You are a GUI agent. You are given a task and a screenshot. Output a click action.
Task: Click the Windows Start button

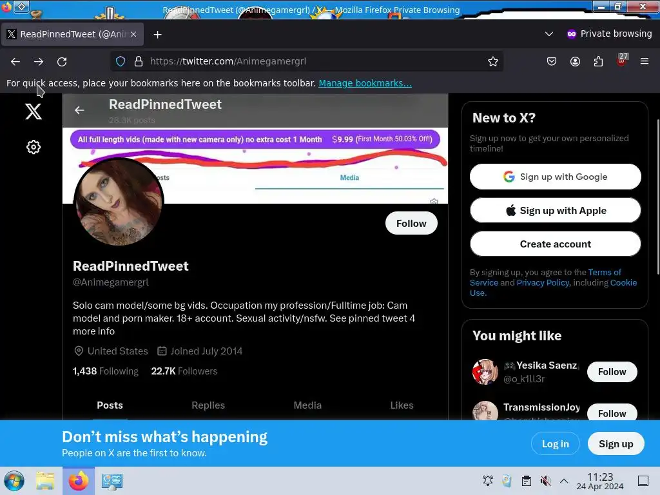pyautogui.click(x=14, y=481)
